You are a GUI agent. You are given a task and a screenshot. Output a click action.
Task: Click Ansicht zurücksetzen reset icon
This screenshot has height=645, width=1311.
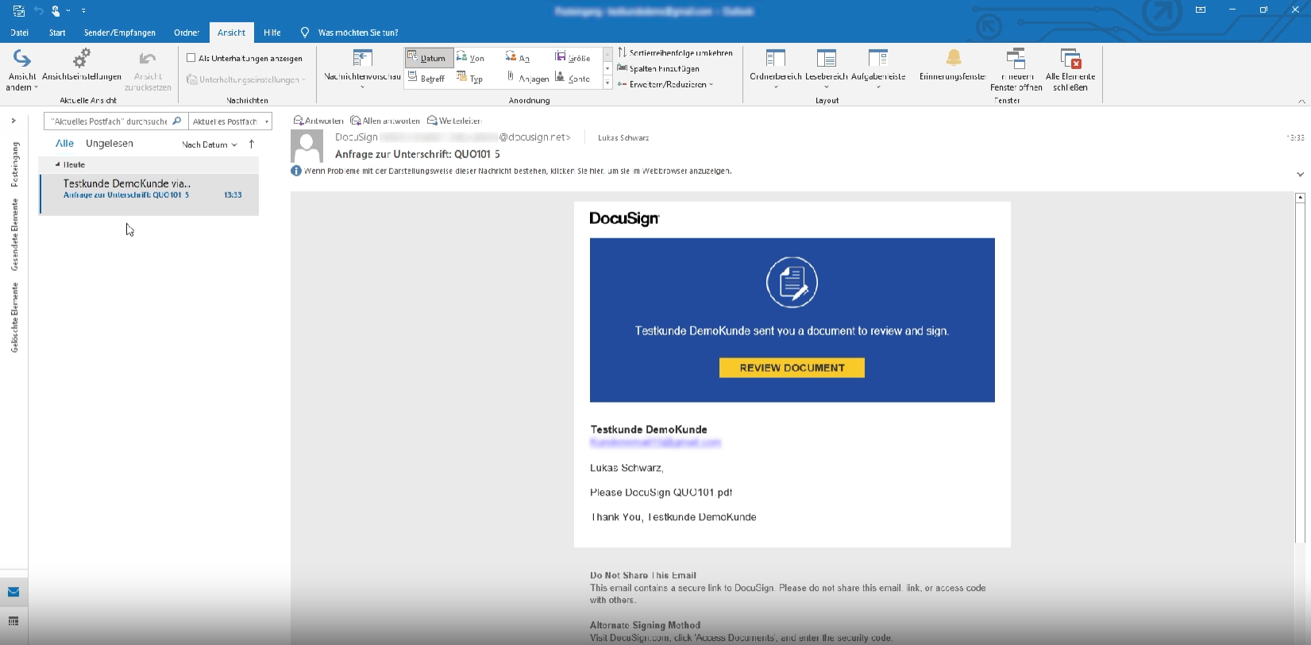click(148, 70)
